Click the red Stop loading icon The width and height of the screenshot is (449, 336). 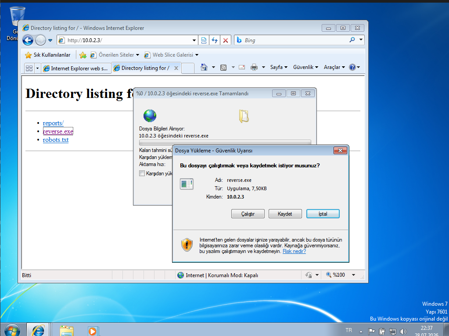point(226,40)
